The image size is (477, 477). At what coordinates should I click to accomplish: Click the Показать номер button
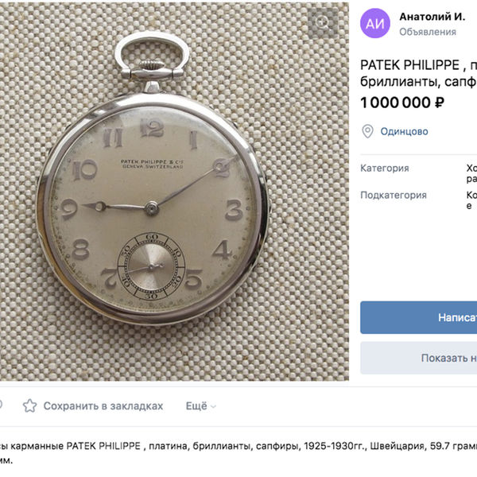[x=419, y=358]
